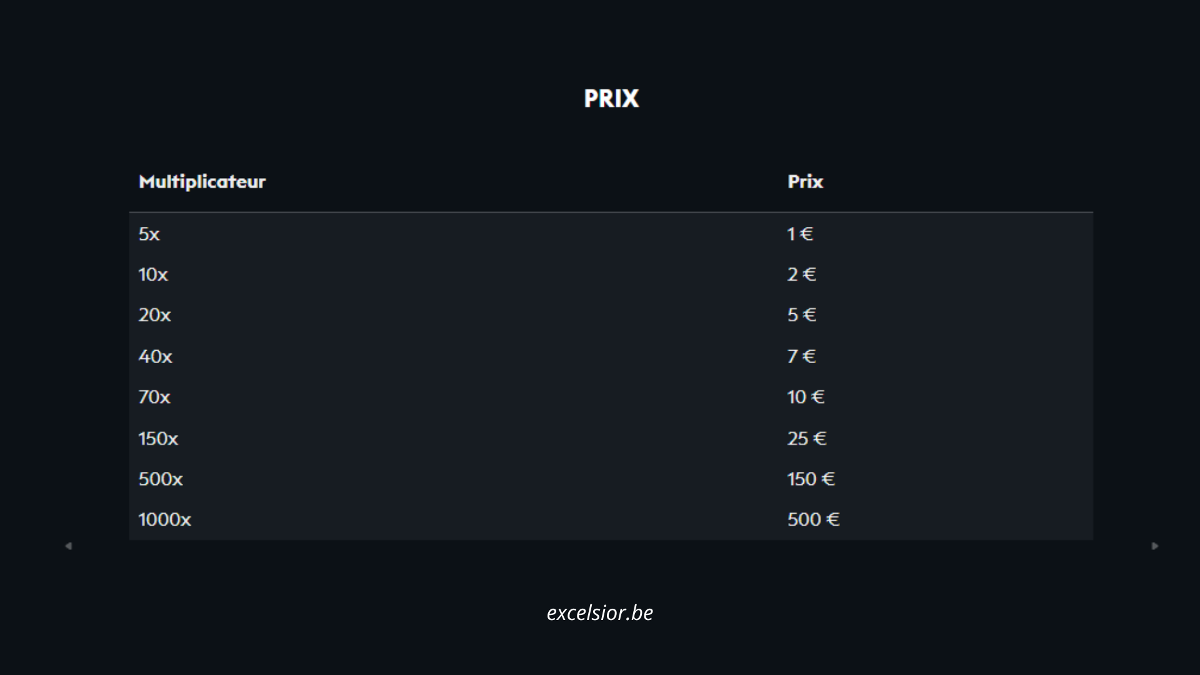The image size is (1200, 675).
Task: Select the 2 € prize cell
Action: (801, 275)
